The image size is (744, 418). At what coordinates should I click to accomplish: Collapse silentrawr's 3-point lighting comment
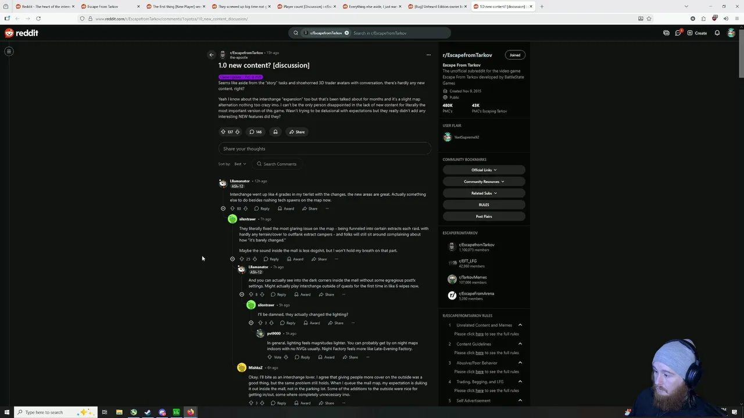pos(251,323)
